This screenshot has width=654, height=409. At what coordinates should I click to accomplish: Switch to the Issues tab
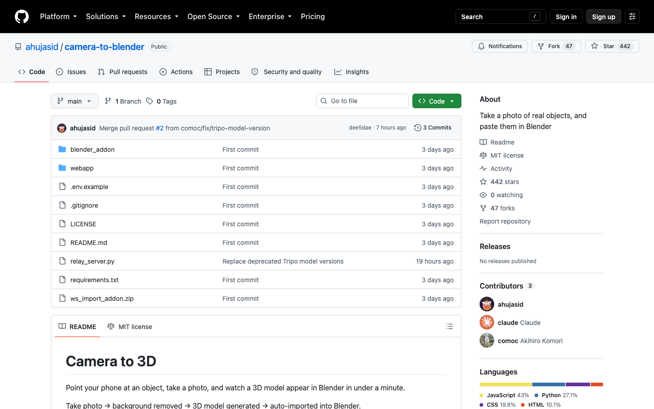click(x=71, y=72)
